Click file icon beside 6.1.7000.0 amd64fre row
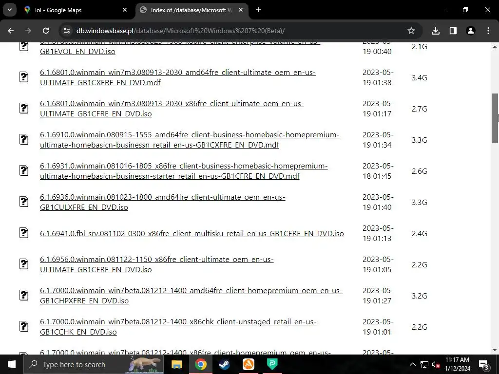The width and height of the screenshot is (499, 374). 24,295
